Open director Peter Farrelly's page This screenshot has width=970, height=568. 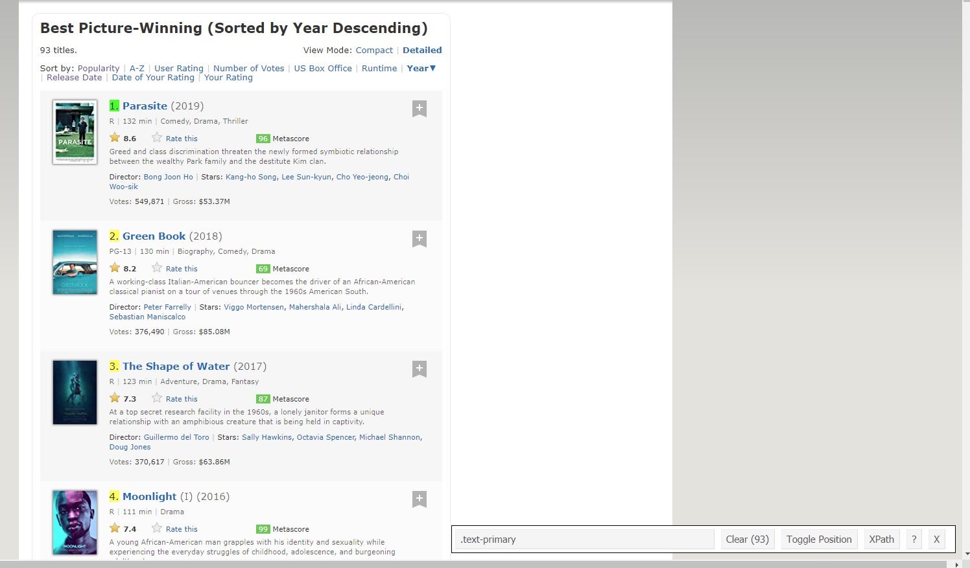167,307
